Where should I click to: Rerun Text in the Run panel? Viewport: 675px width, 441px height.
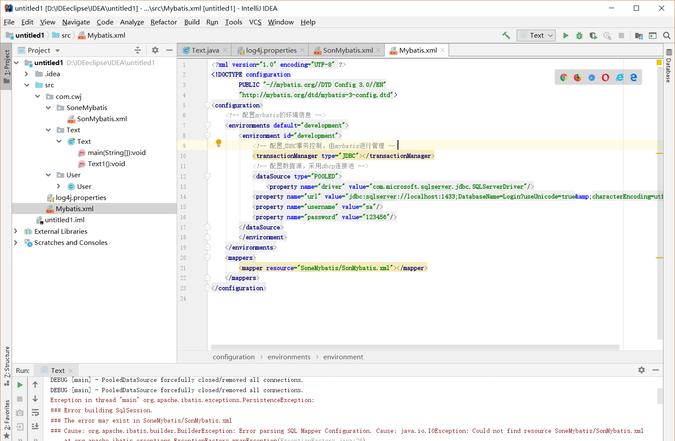(20, 385)
